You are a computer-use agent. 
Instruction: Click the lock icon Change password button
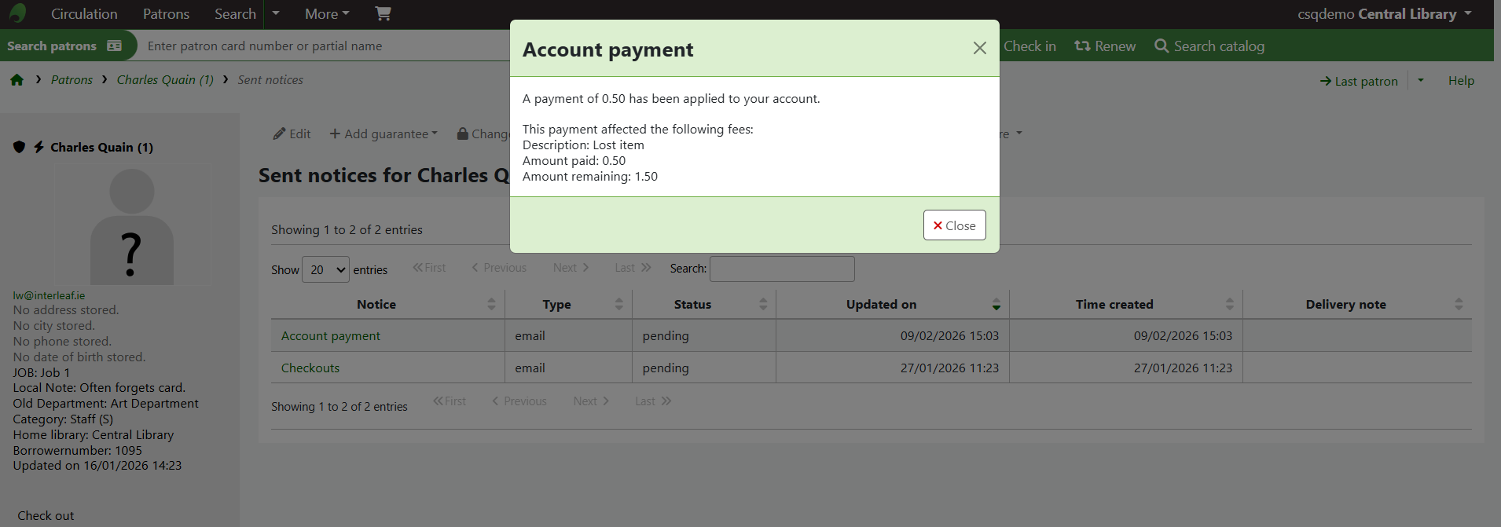pos(483,134)
